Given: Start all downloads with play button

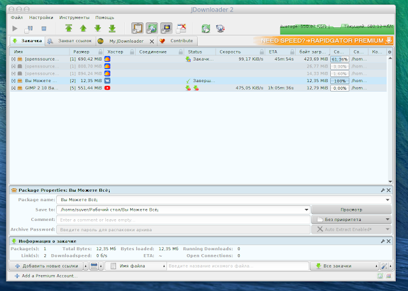Looking at the screenshot, I should tap(15, 28).
